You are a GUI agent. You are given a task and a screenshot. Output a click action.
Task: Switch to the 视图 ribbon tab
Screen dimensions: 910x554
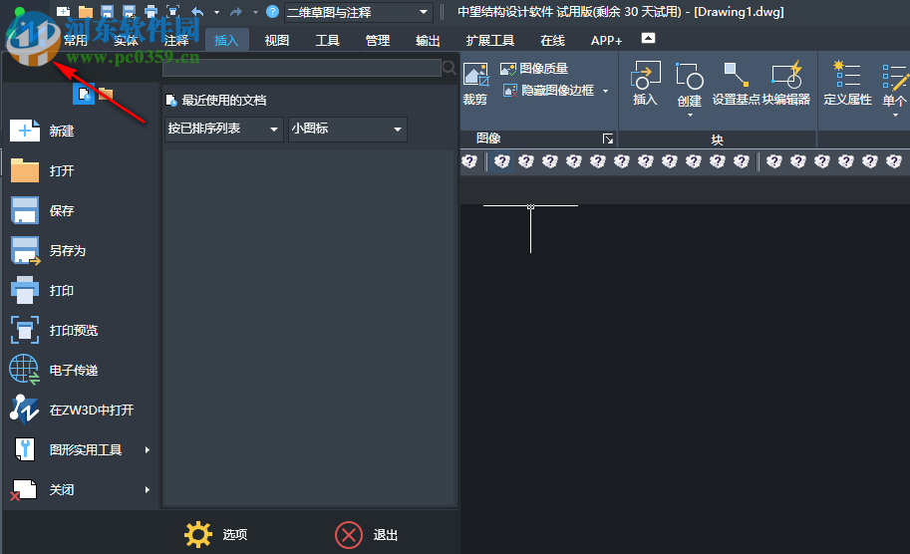[277, 40]
